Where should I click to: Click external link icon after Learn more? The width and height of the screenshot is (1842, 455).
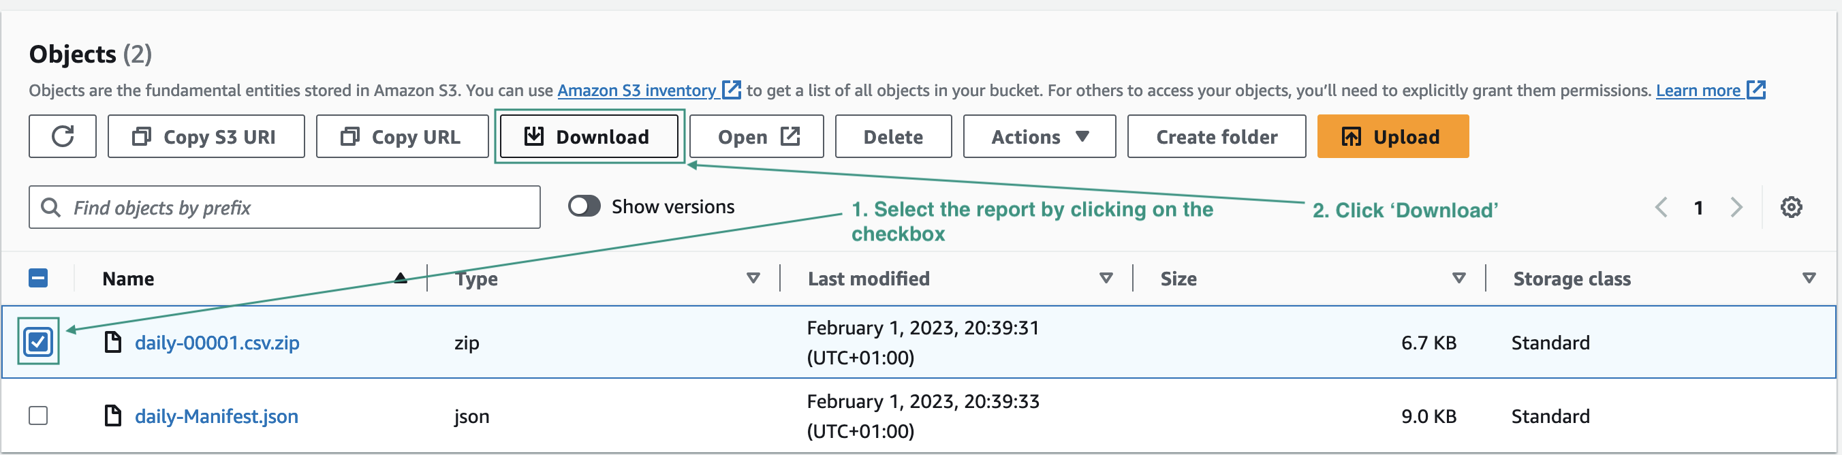tap(1756, 90)
